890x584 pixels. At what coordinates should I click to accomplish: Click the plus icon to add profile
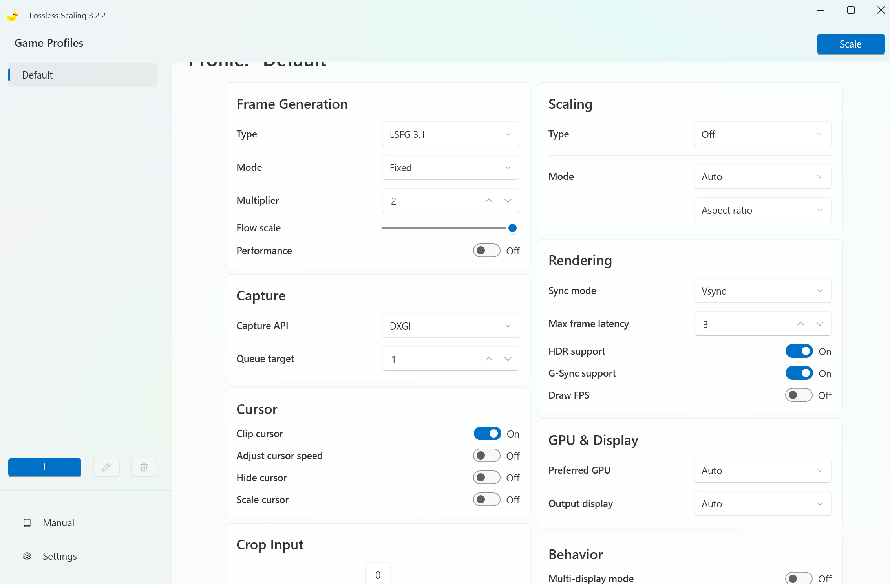[x=44, y=467]
